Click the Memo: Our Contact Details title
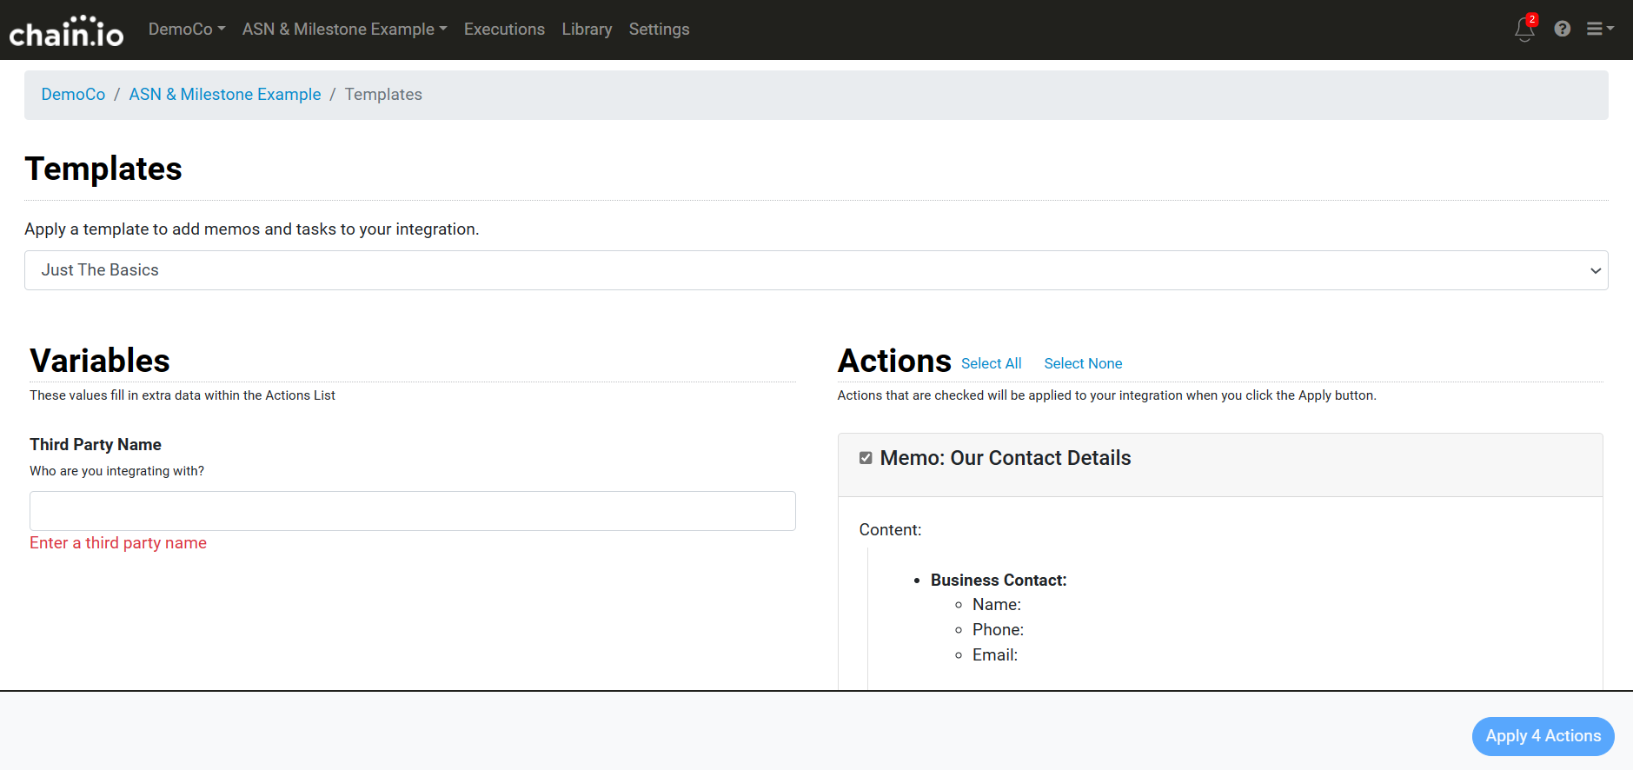Viewport: 1633px width, 770px height. click(x=1006, y=458)
